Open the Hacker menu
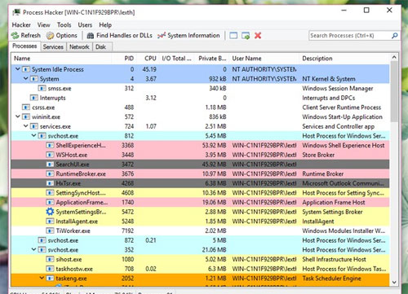Viewport: 408px width, 294px height. (21, 25)
